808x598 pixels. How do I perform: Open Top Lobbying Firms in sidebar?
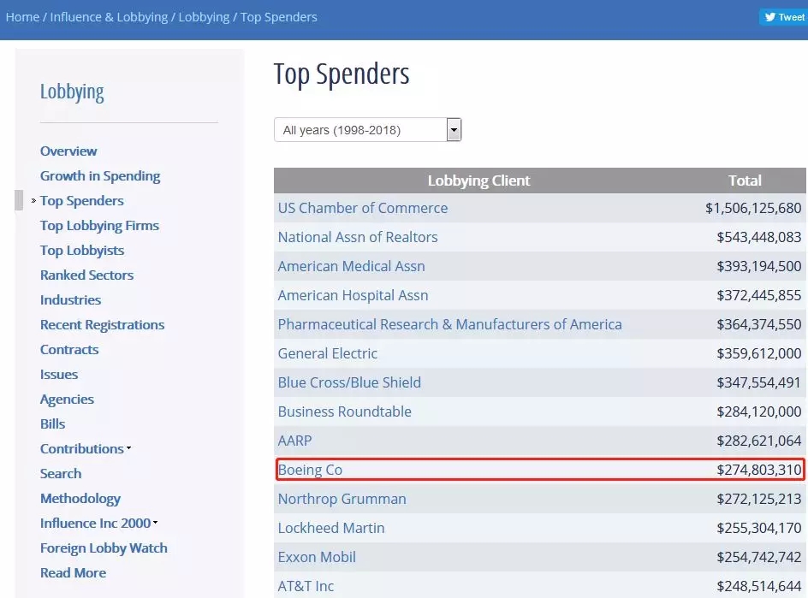[99, 226]
